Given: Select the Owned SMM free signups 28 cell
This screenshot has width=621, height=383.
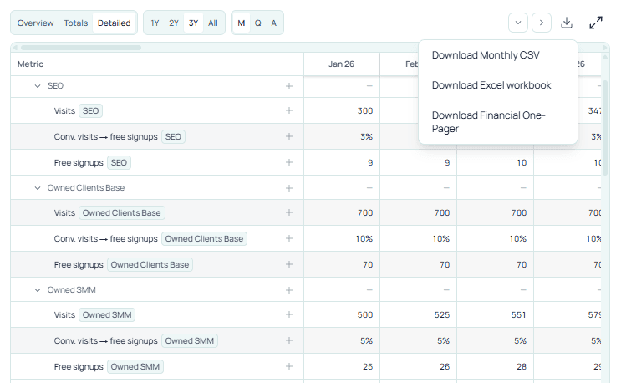Looking at the screenshot, I should (495, 367).
